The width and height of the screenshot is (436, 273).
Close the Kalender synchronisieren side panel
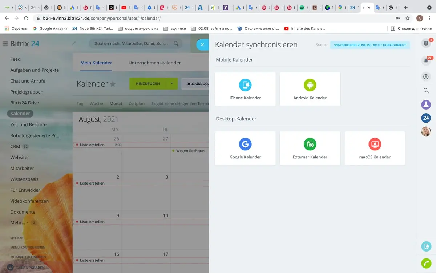(x=202, y=45)
